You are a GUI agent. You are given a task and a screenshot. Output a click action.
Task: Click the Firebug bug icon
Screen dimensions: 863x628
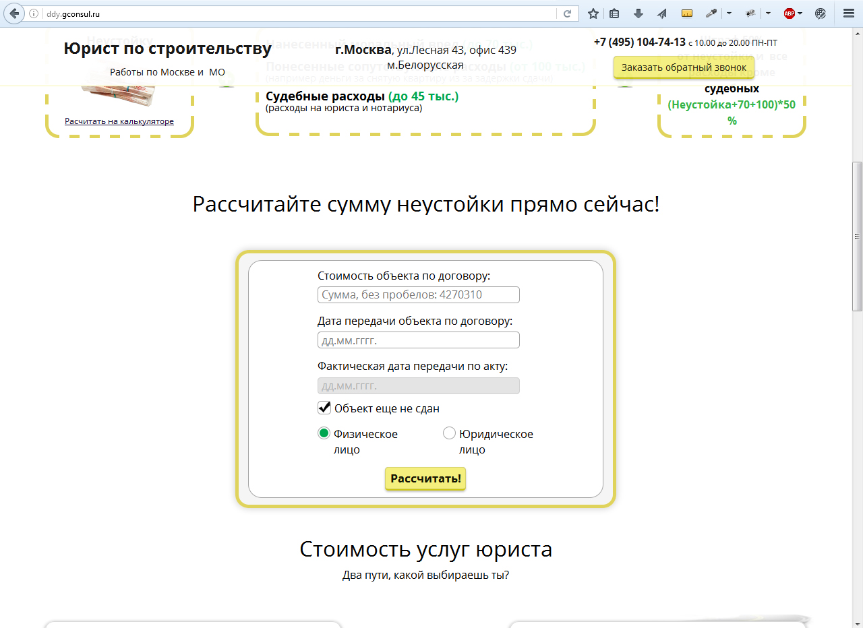click(750, 13)
